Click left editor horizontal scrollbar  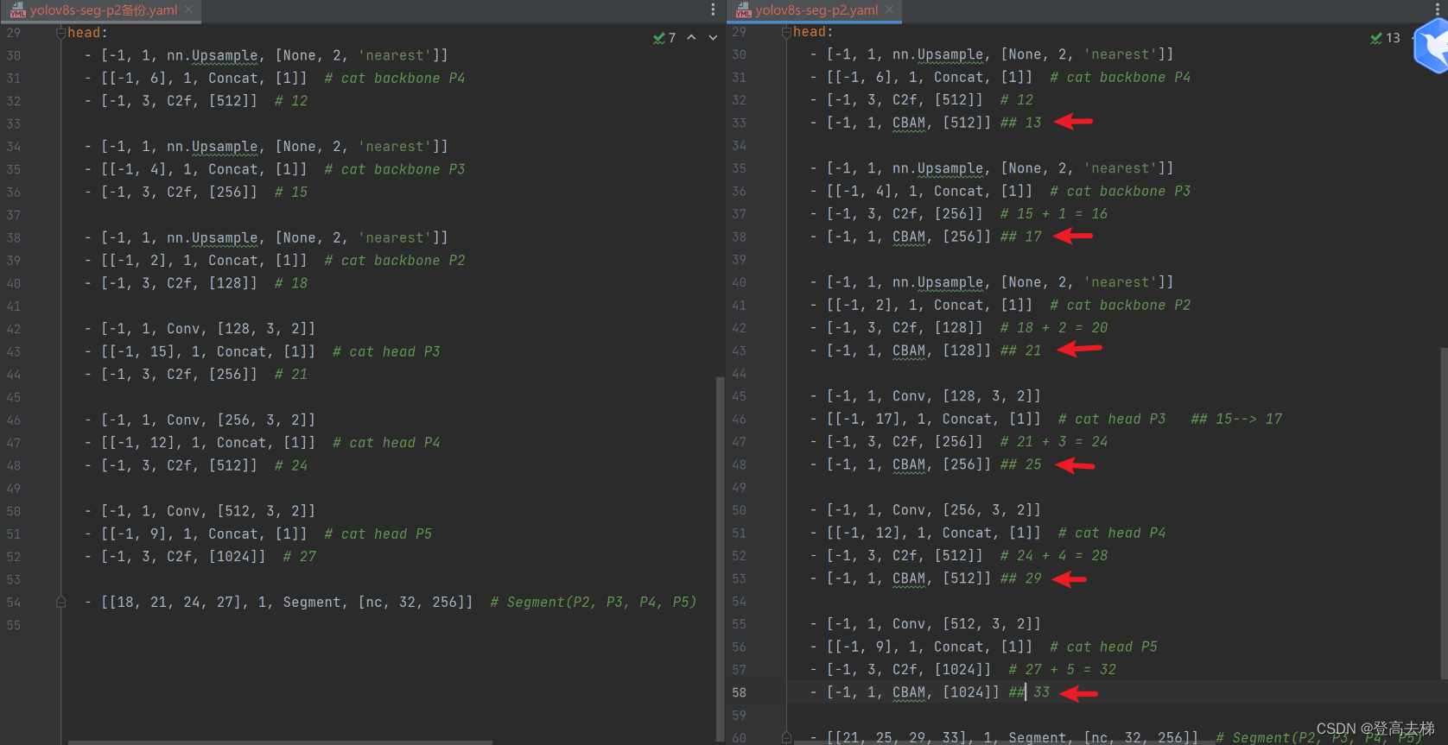click(x=280, y=742)
